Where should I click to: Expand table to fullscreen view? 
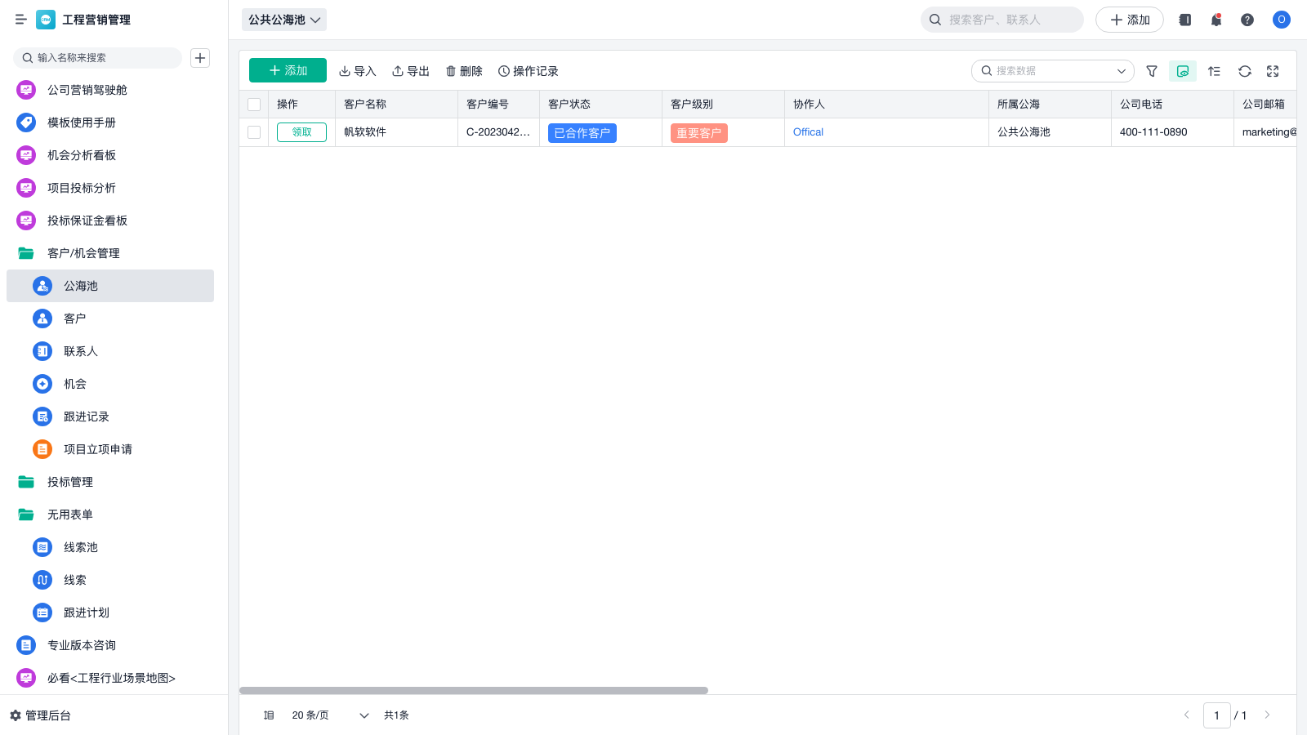click(1273, 71)
